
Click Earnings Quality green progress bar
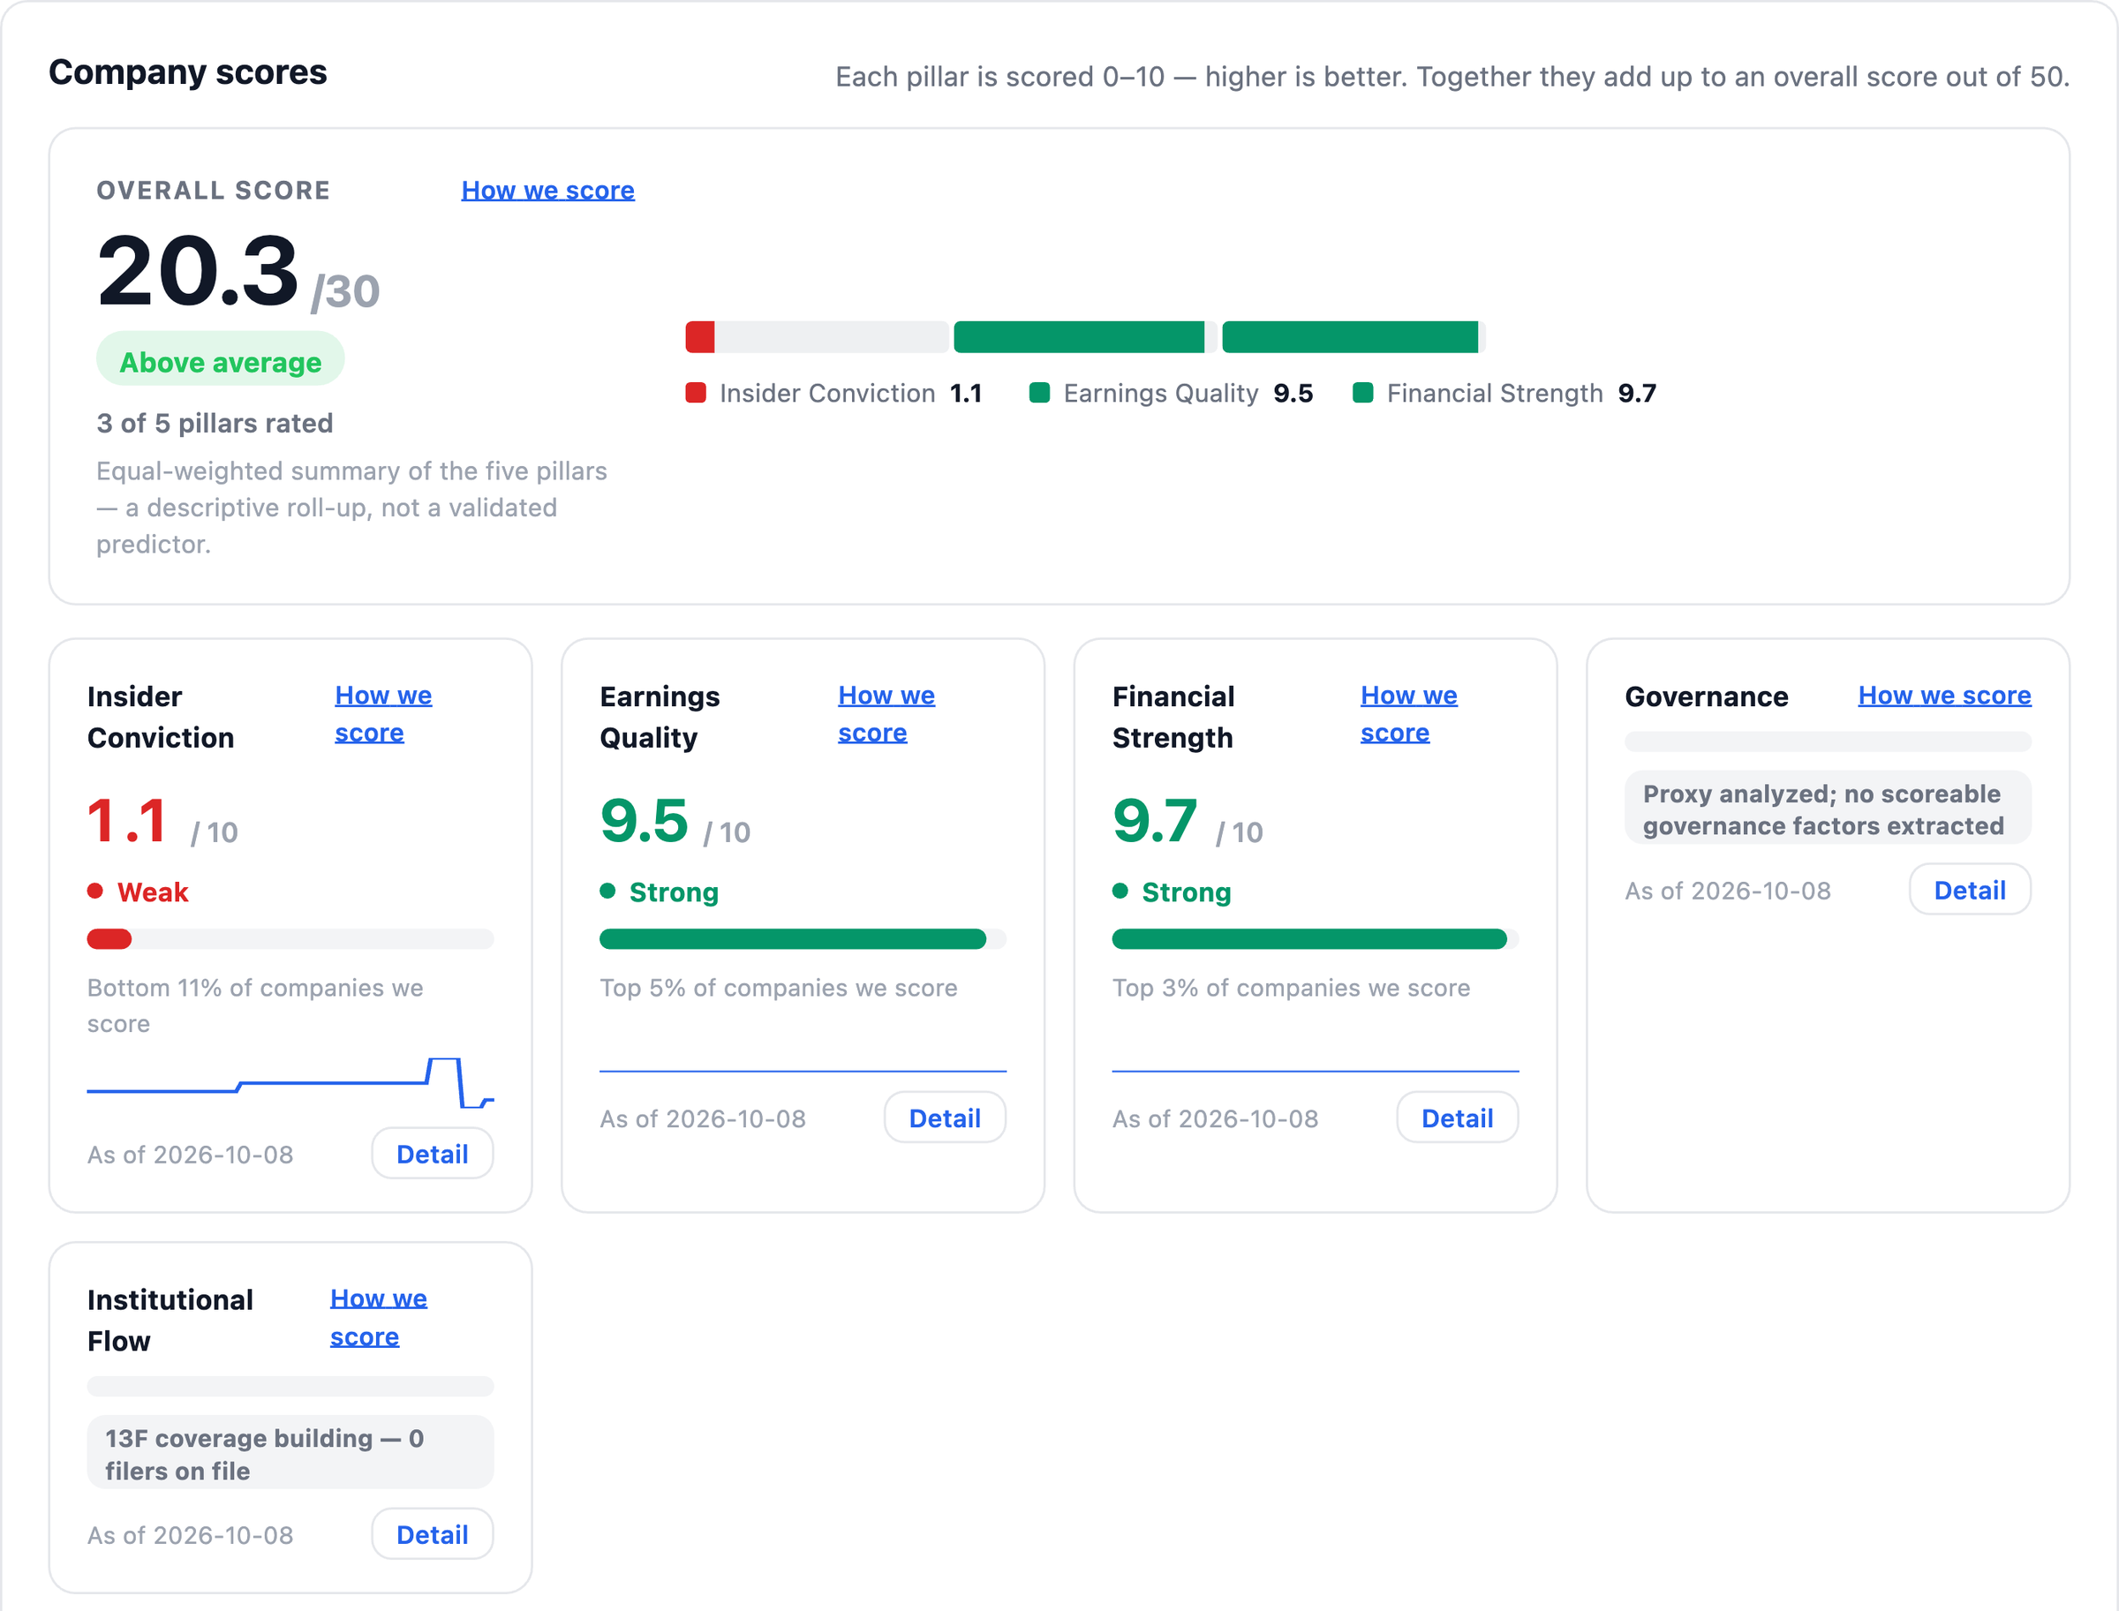pos(792,938)
